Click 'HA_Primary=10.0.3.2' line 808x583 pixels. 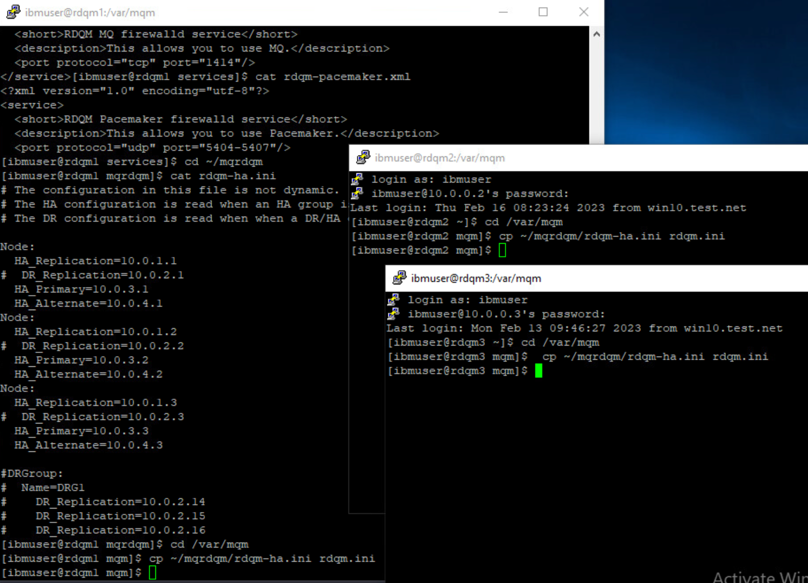[x=81, y=360]
